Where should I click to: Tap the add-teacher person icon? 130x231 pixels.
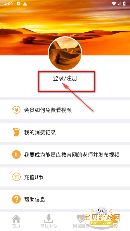16,155
